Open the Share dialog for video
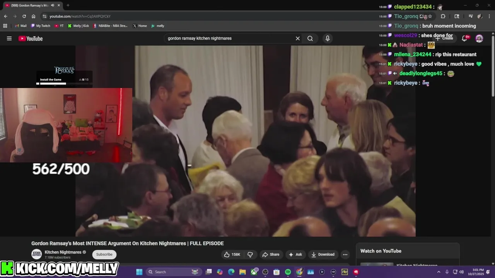The image size is (495, 278). [271, 254]
